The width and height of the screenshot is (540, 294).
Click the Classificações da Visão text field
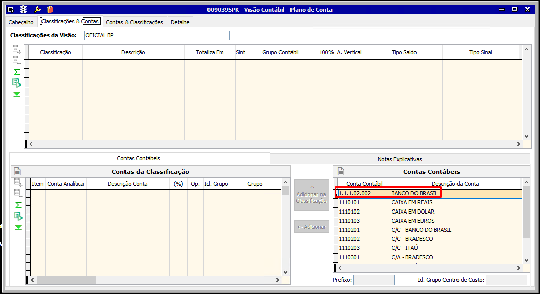pyautogui.click(x=156, y=35)
